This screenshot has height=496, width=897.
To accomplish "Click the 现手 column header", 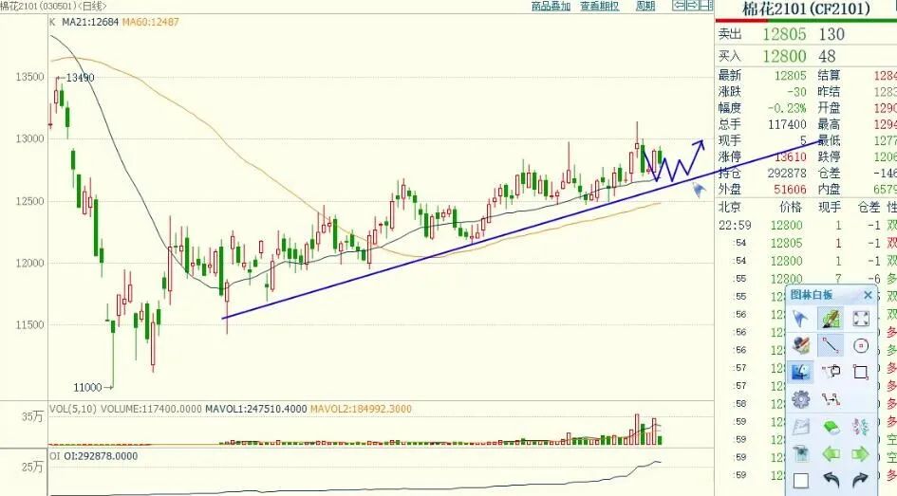I will 830,207.
